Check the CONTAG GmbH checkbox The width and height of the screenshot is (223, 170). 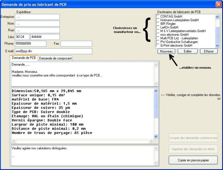(158, 17)
